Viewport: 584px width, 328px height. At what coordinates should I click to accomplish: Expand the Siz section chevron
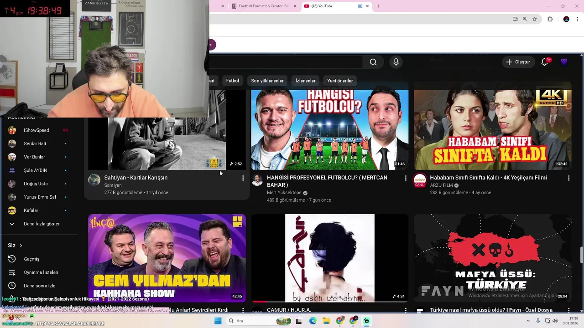[21, 246]
